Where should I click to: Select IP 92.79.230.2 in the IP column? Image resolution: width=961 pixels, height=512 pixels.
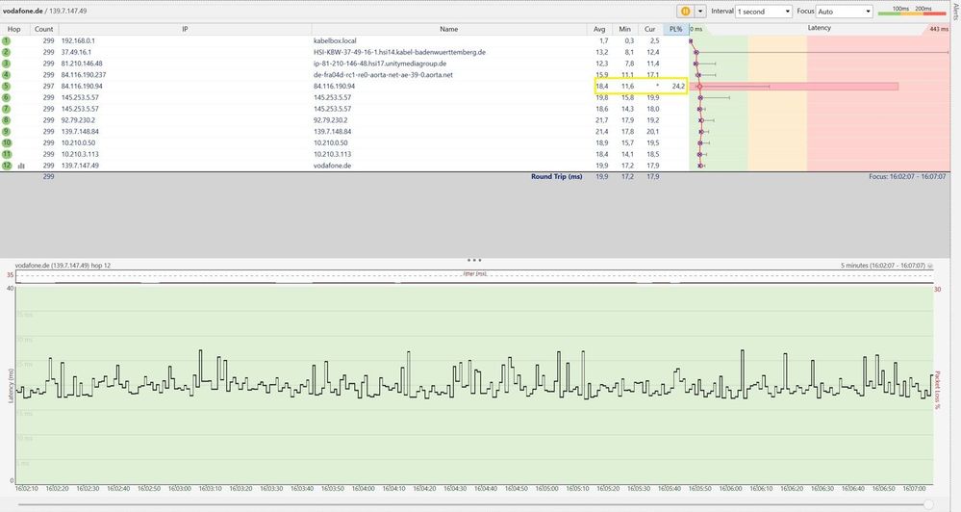tap(78, 120)
